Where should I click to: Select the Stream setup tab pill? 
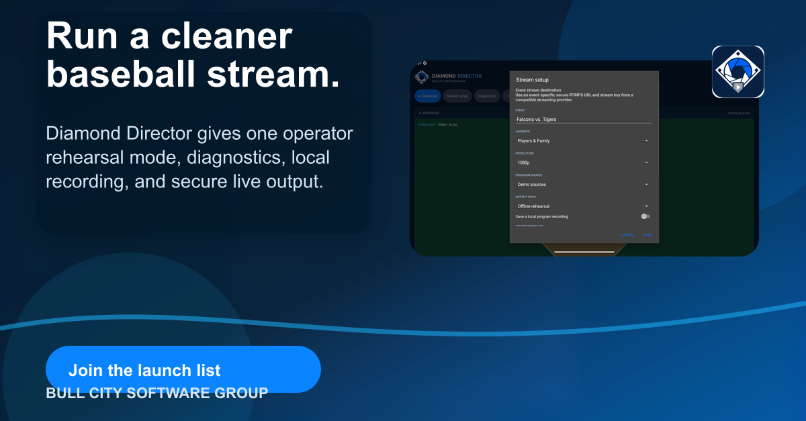coord(457,96)
